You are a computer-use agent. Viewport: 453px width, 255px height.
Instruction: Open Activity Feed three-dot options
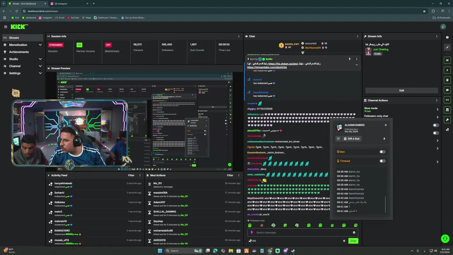[x=140, y=175]
